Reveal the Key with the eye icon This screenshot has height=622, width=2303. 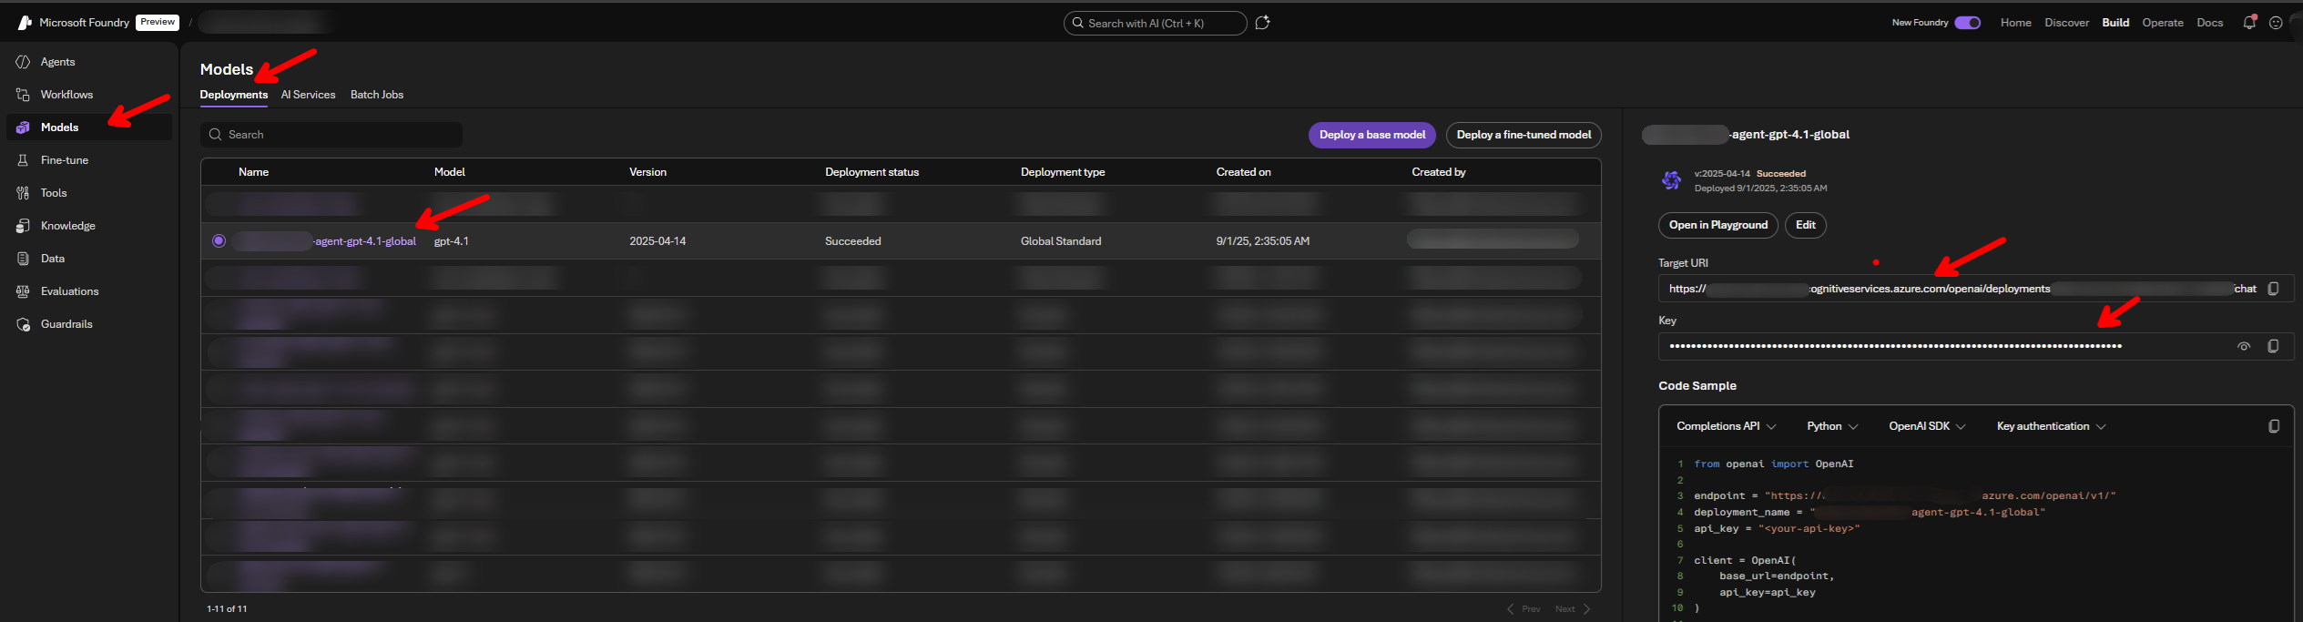click(2244, 346)
